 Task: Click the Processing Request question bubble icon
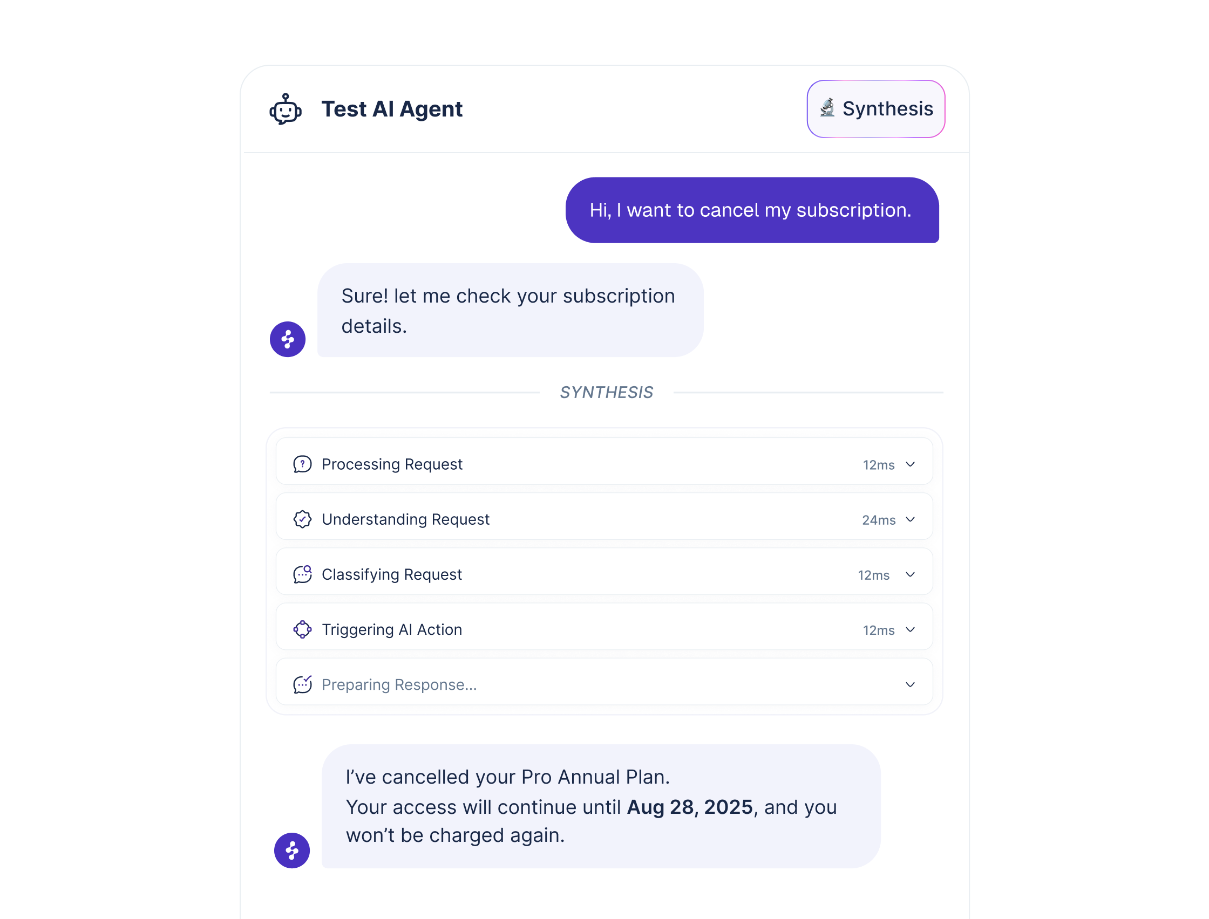pyautogui.click(x=302, y=464)
